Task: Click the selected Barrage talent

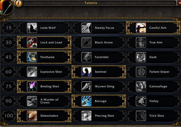Action: [x=99, y=101]
